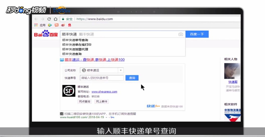The image size is (265, 137).
Task: Click the 应用 bookmarks label
Action: 43,25
